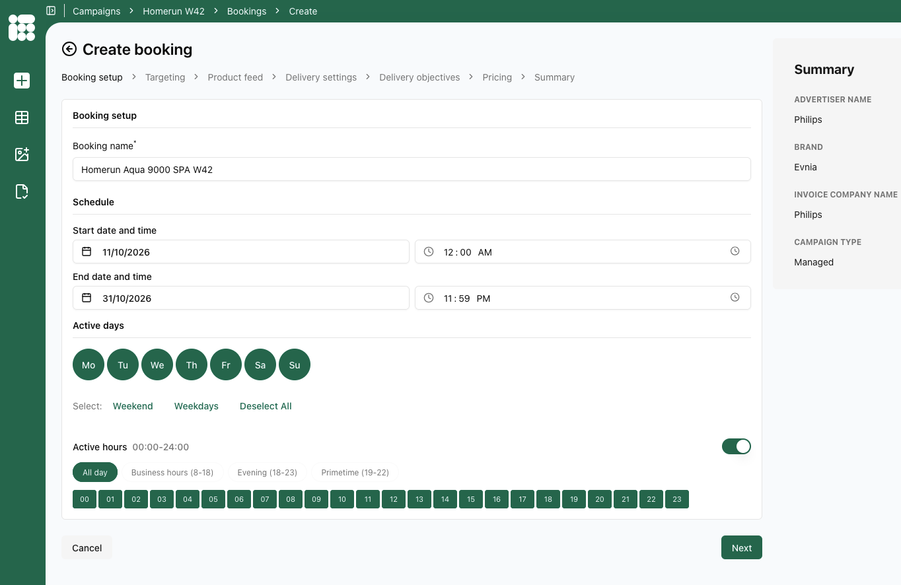Viewport: 901px width, 585px height.
Task: Go to the Summary step
Action: (x=554, y=77)
